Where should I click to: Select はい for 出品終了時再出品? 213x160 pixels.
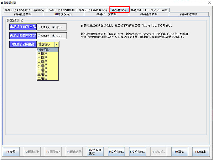point(57,27)
